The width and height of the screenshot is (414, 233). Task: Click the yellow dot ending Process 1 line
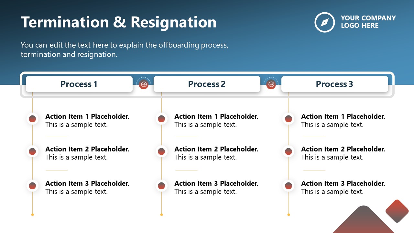click(32, 215)
